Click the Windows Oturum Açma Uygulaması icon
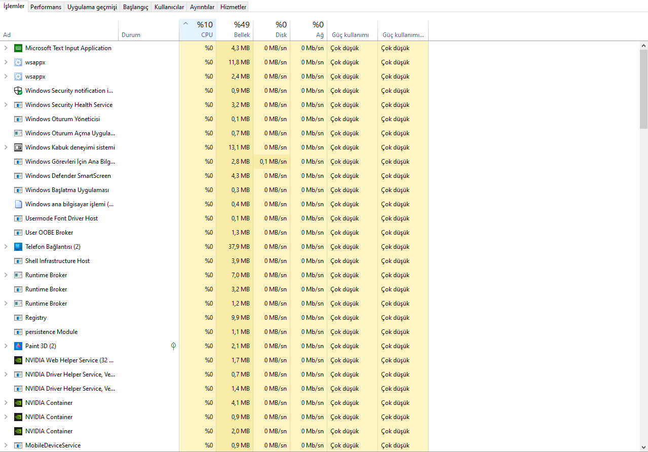 tap(18, 133)
